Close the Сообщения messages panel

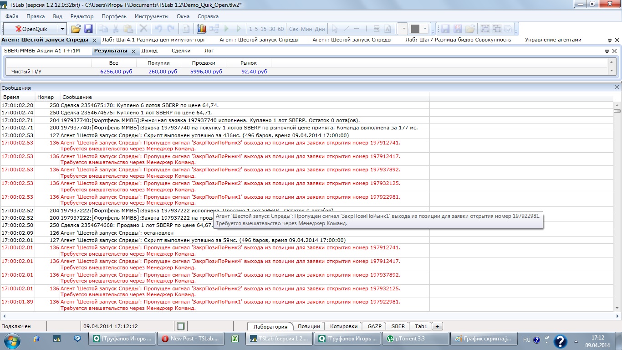617,87
